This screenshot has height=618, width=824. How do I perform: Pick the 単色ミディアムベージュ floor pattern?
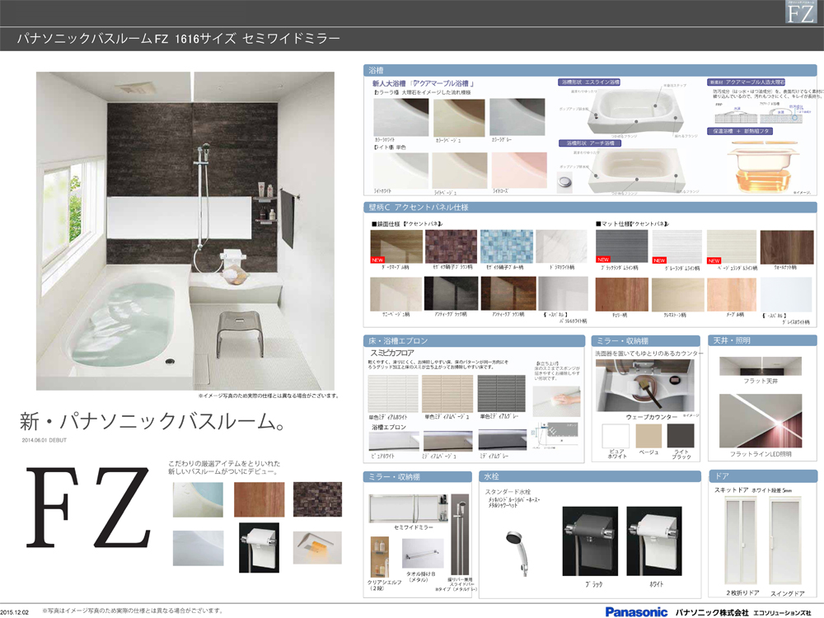click(447, 394)
